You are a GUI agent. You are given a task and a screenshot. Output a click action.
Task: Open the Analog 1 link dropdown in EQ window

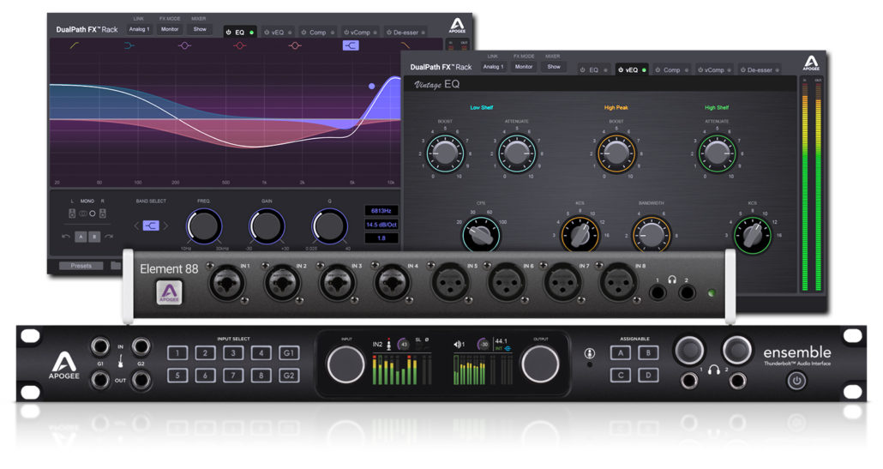pos(139,29)
